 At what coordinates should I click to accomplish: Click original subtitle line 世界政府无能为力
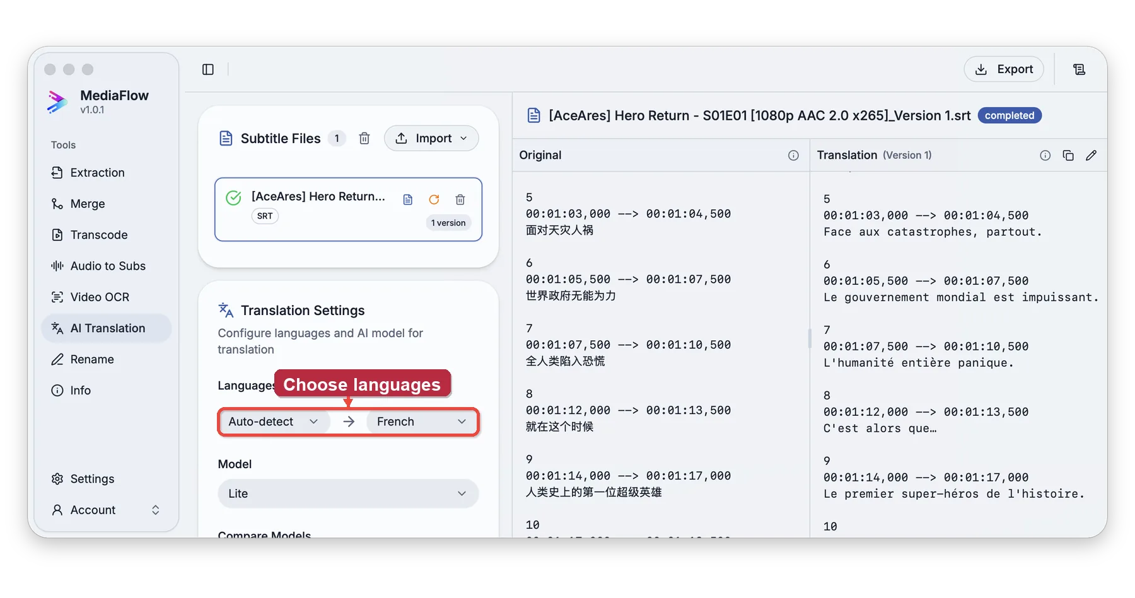click(571, 296)
